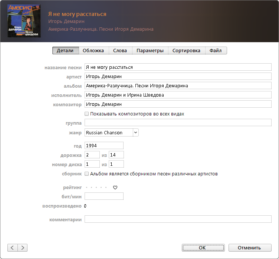Go to previous song arrow
The width and height of the screenshot is (279, 259).
click(x=12, y=248)
